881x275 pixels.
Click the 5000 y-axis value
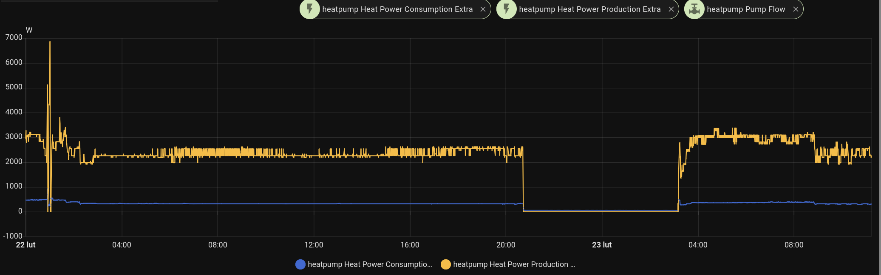(x=14, y=87)
